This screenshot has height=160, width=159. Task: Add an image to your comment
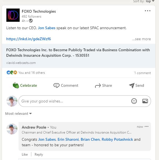145,101
